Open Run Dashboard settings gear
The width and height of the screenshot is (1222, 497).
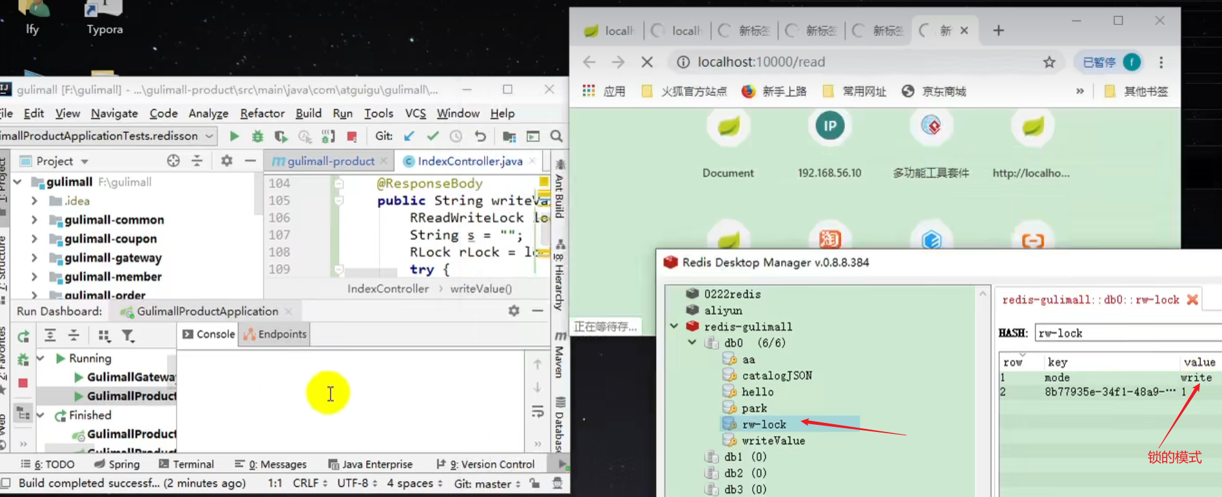point(514,311)
